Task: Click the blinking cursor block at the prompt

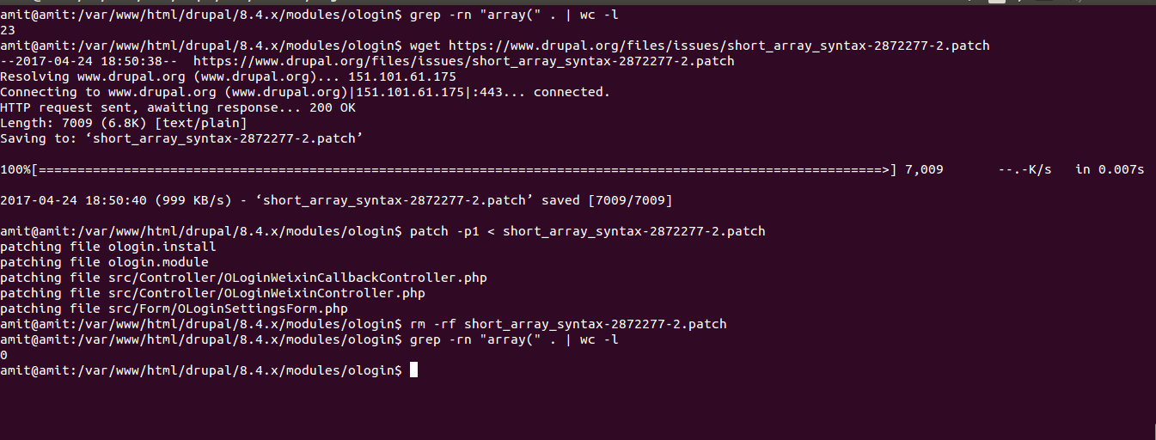Action: click(x=413, y=370)
